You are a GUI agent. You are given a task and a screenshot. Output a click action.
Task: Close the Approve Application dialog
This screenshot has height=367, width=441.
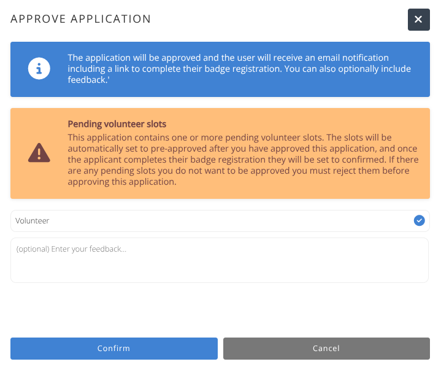coord(418,20)
